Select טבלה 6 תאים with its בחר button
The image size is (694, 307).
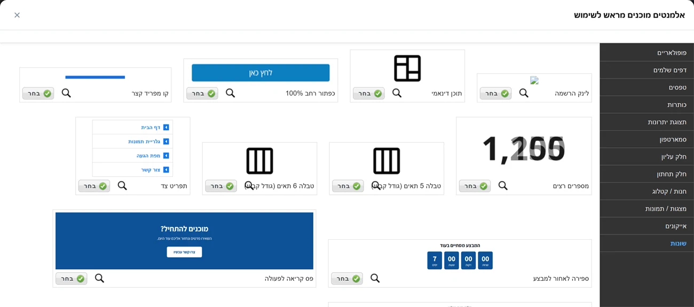(x=220, y=186)
